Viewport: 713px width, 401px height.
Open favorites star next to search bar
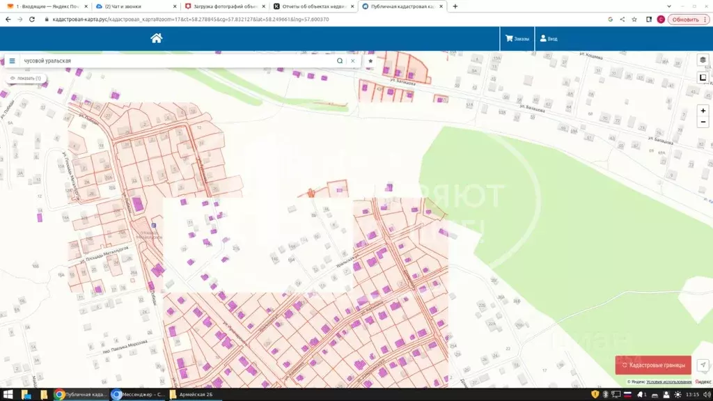point(370,61)
